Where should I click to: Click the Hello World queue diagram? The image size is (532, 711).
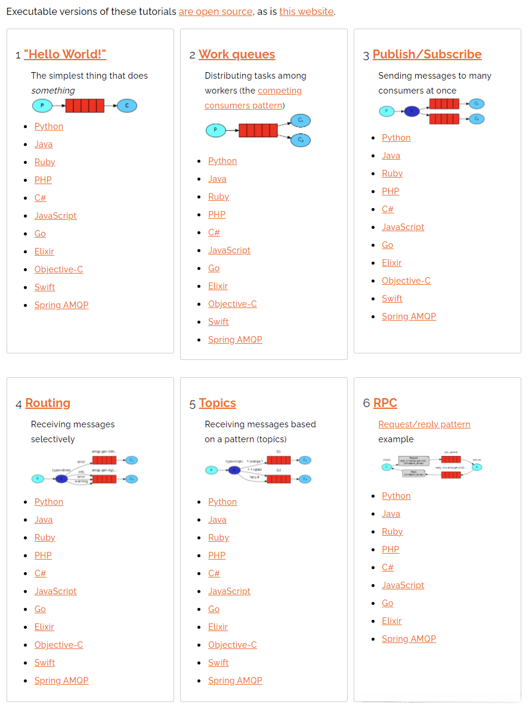pyautogui.click(x=84, y=106)
